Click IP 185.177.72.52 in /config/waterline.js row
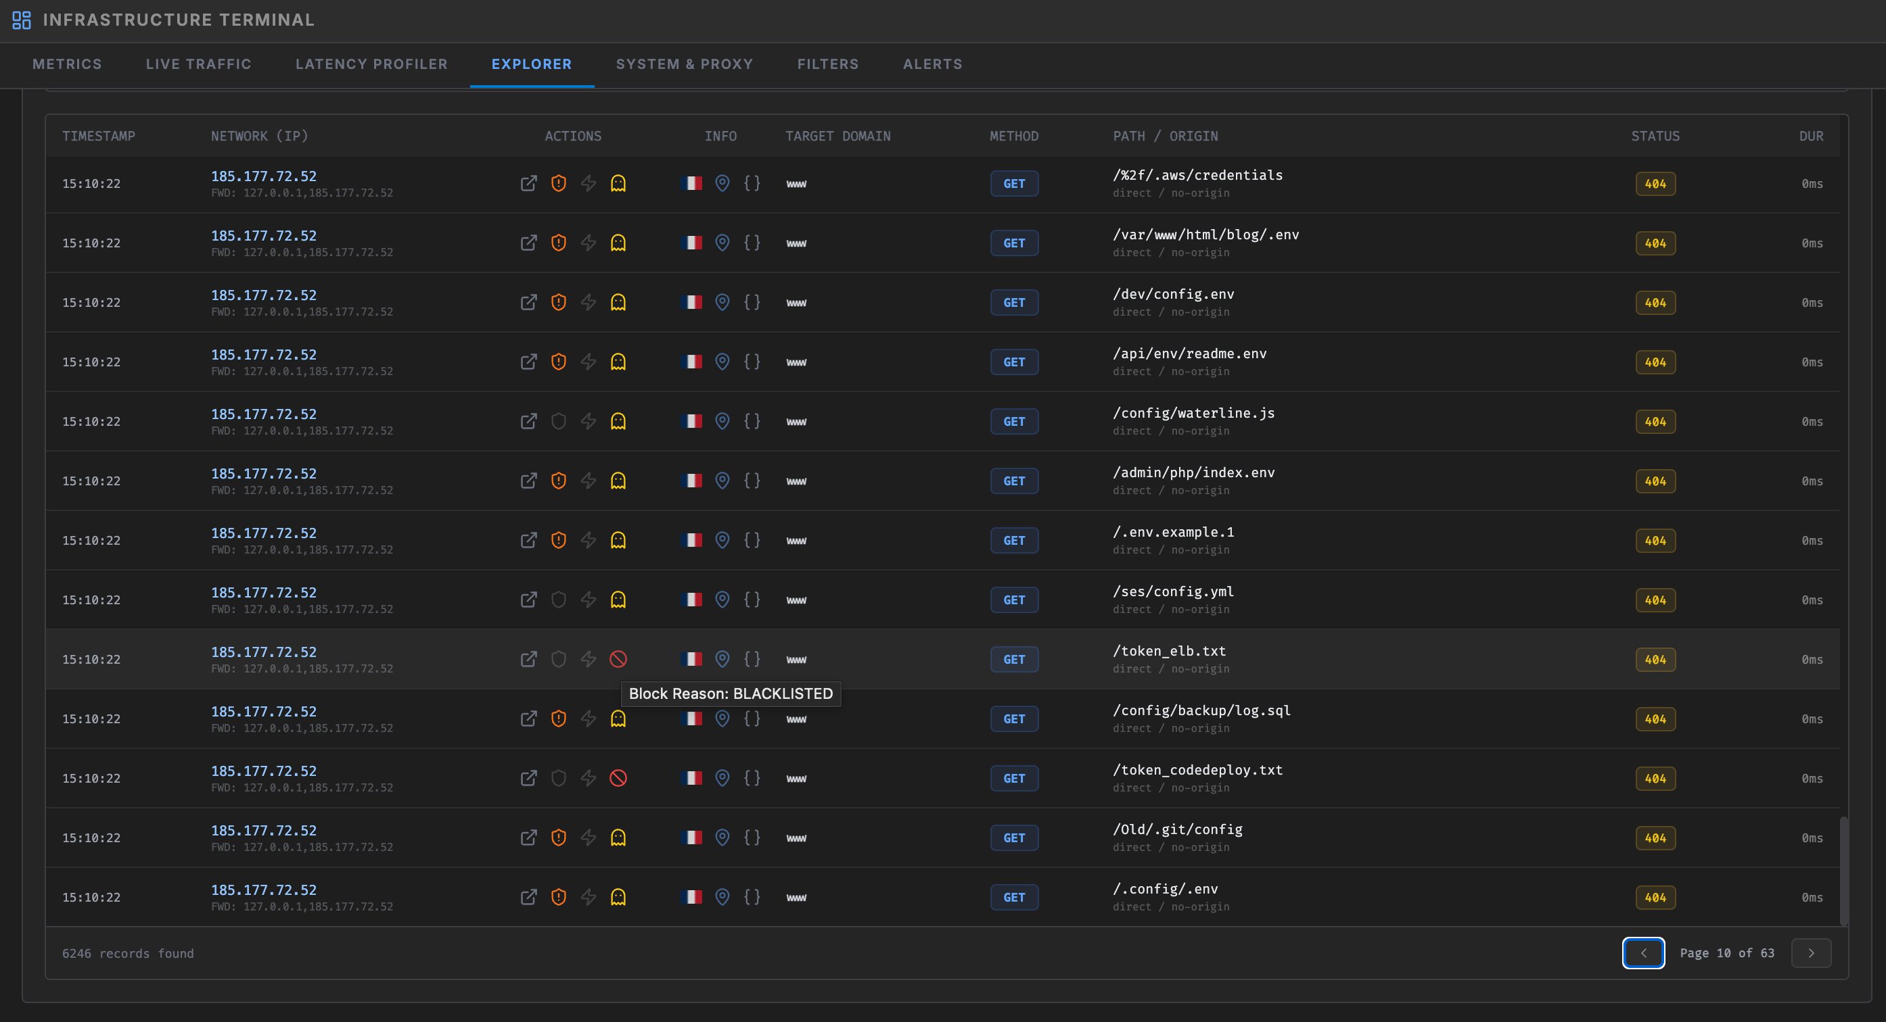Viewport: 1886px width, 1022px height. click(264, 414)
